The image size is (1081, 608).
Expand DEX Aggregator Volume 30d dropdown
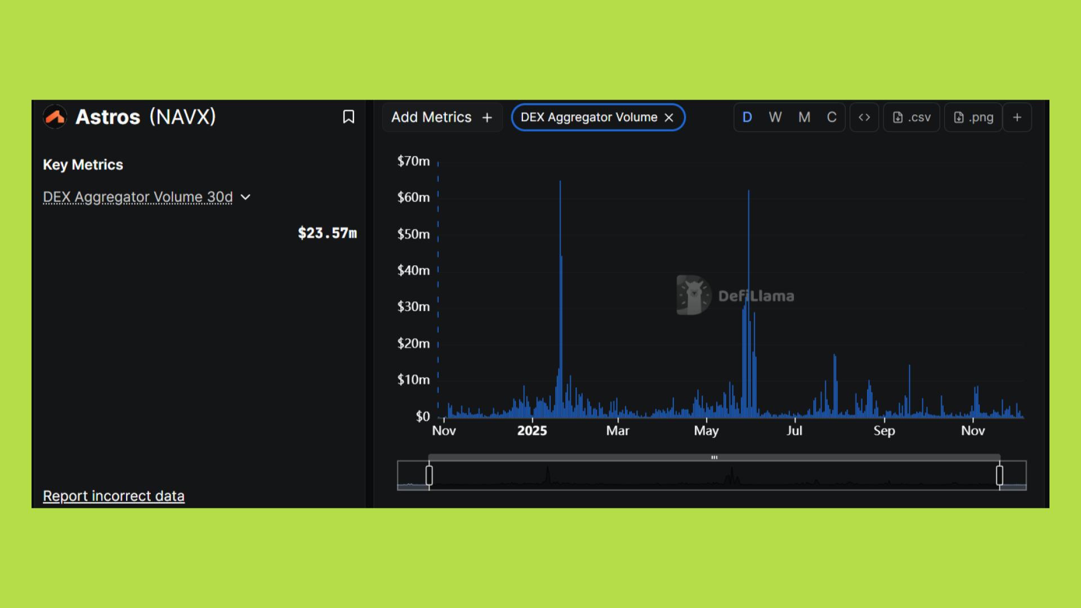[x=245, y=197]
